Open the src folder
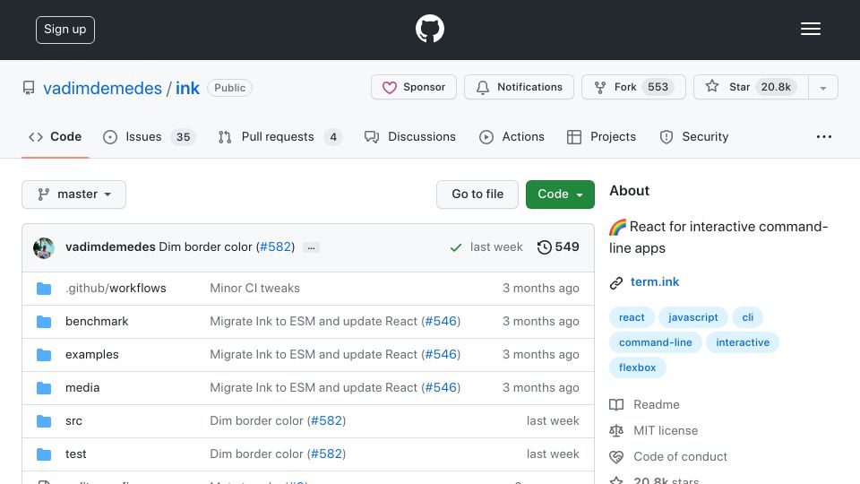The height and width of the screenshot is (484, 860). (73, 421)
